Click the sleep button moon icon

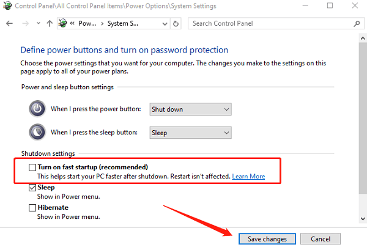click(38, 132)
